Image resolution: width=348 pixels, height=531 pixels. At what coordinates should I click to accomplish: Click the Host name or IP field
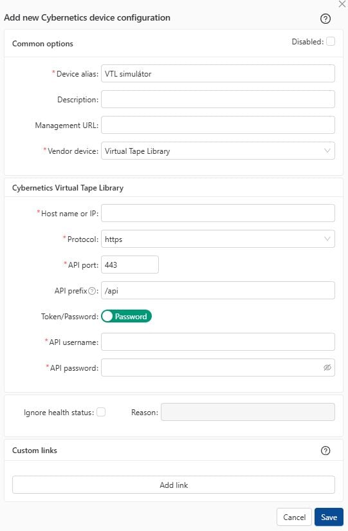point(218,213)
